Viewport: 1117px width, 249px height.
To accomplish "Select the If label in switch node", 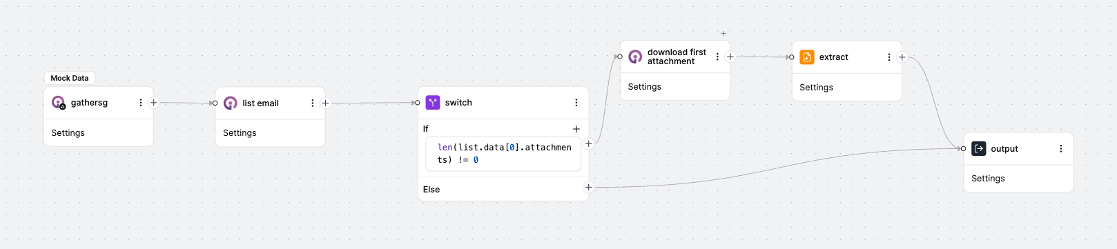I will click(426, 129).
